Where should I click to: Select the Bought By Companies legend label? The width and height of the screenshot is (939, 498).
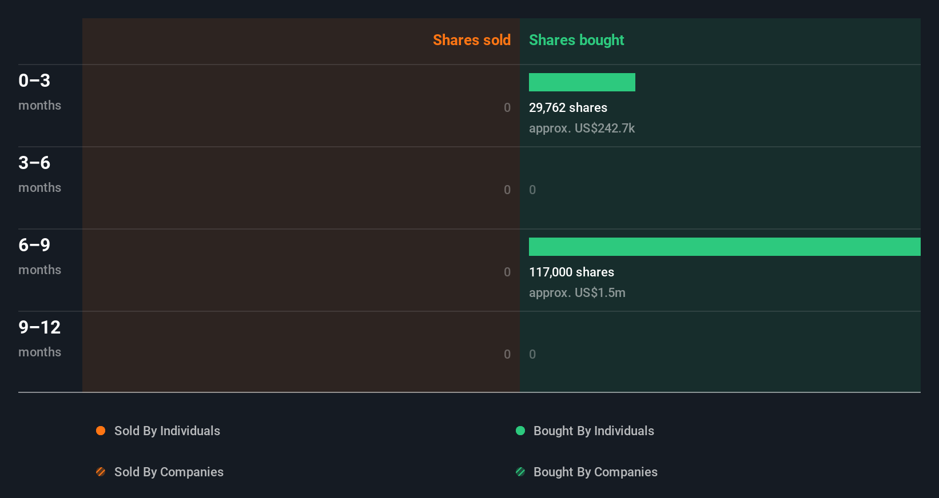pos(595,472)
